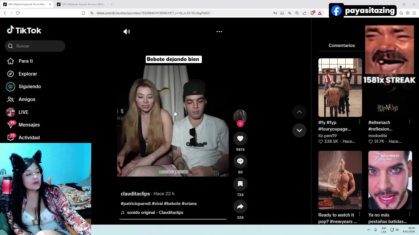Bookmark this page in address bar

tap(83, 13)
